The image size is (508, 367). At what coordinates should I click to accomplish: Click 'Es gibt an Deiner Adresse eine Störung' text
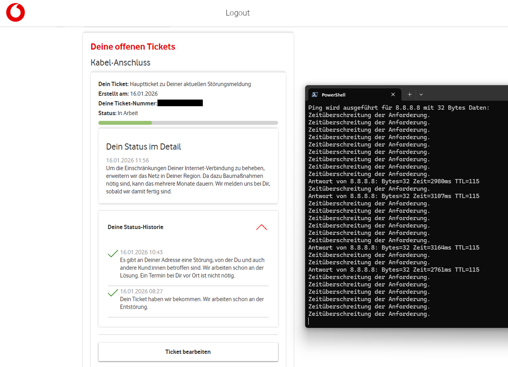192,268
